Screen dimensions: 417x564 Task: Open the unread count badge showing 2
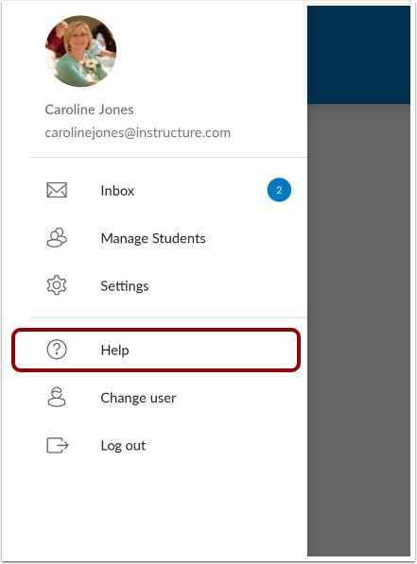pyautogui.click(x=279, y=190)
